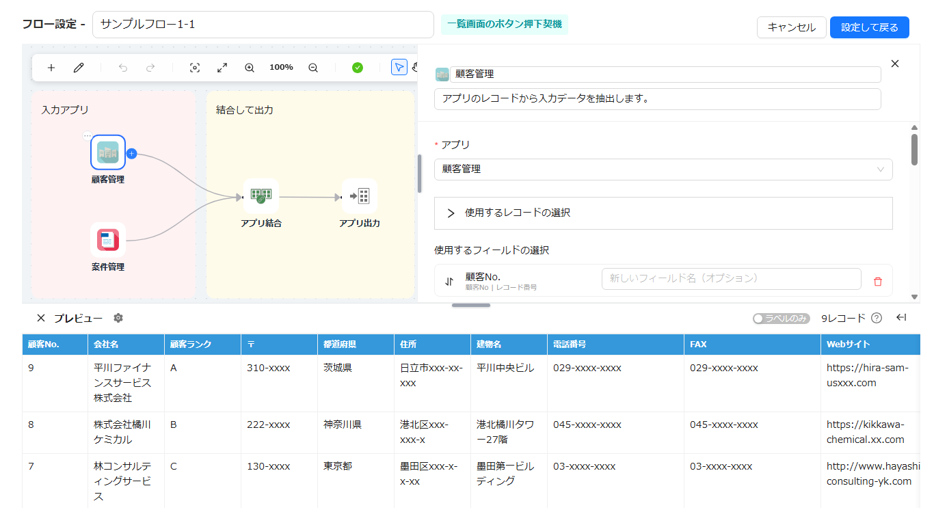934x525 pixels.
Task: Select the 案件管理 app node
Action: pos(108,240)
